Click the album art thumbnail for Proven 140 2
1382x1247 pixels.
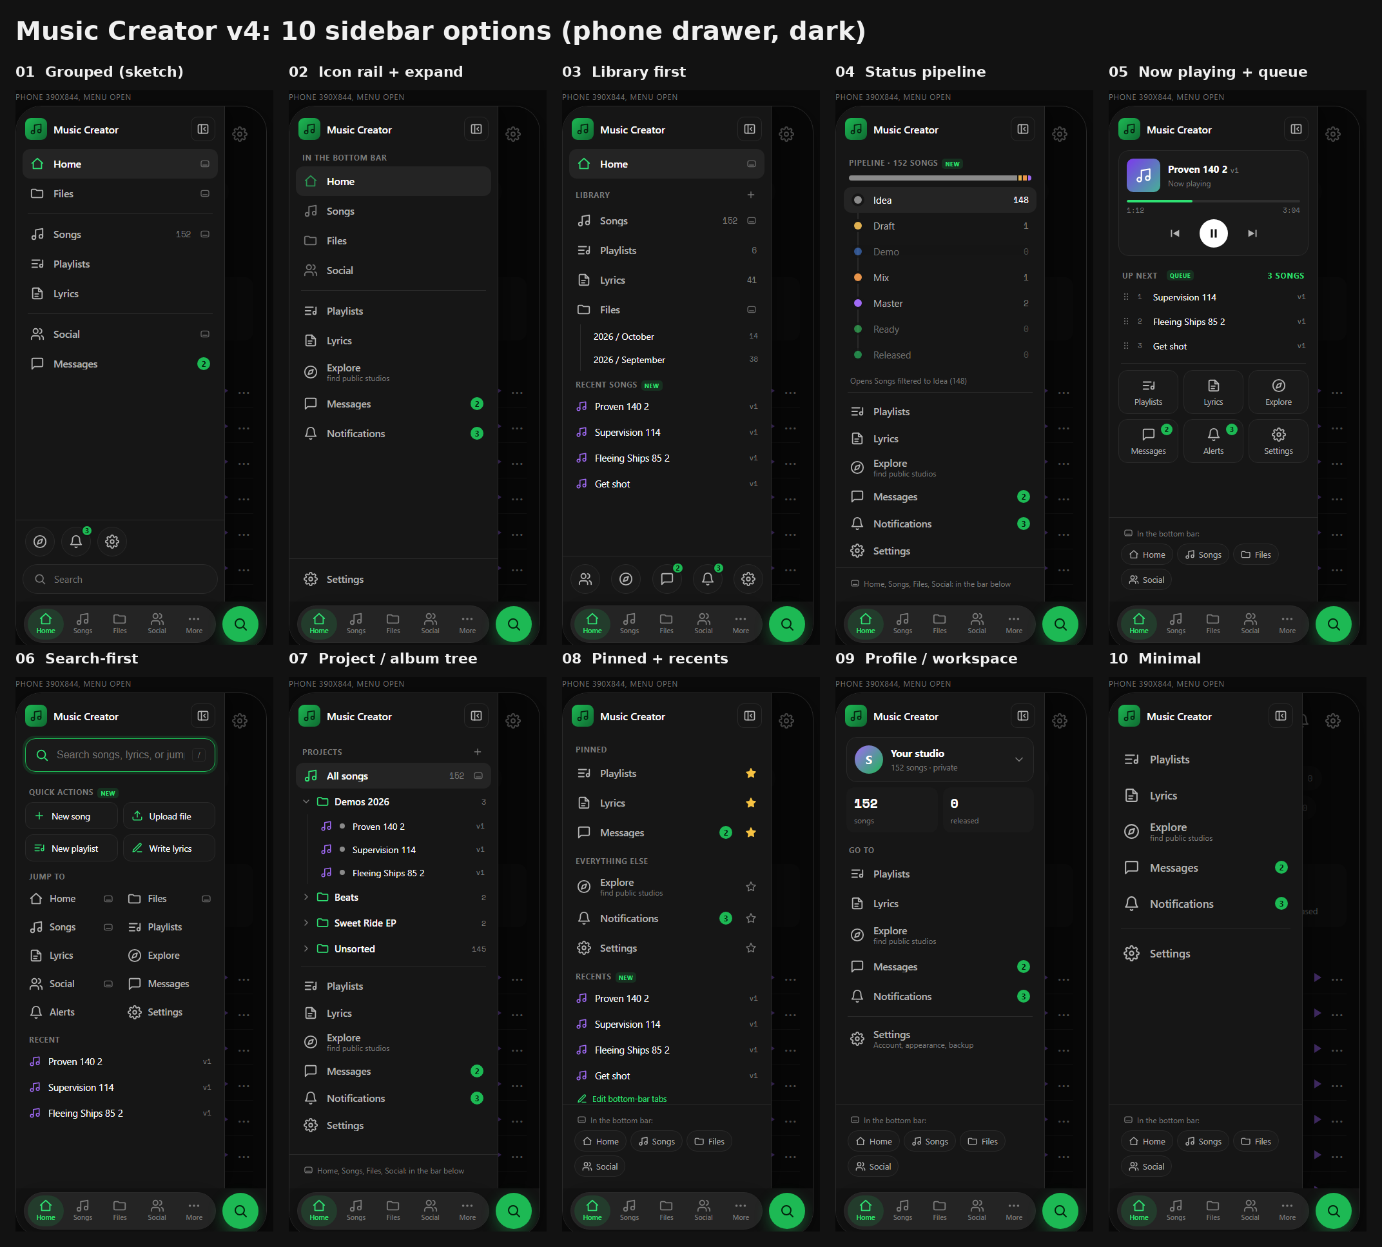[x=1144, y=175]
